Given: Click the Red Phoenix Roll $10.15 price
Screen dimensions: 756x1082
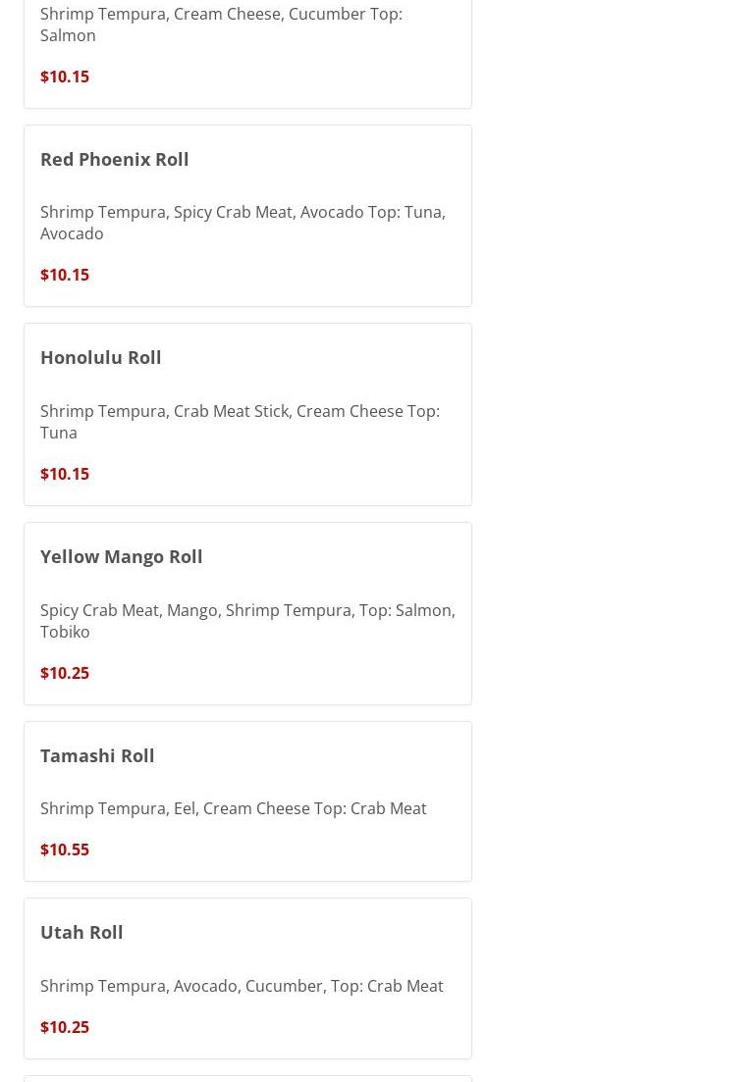Looking at the screenshot, I should [65, 275].
